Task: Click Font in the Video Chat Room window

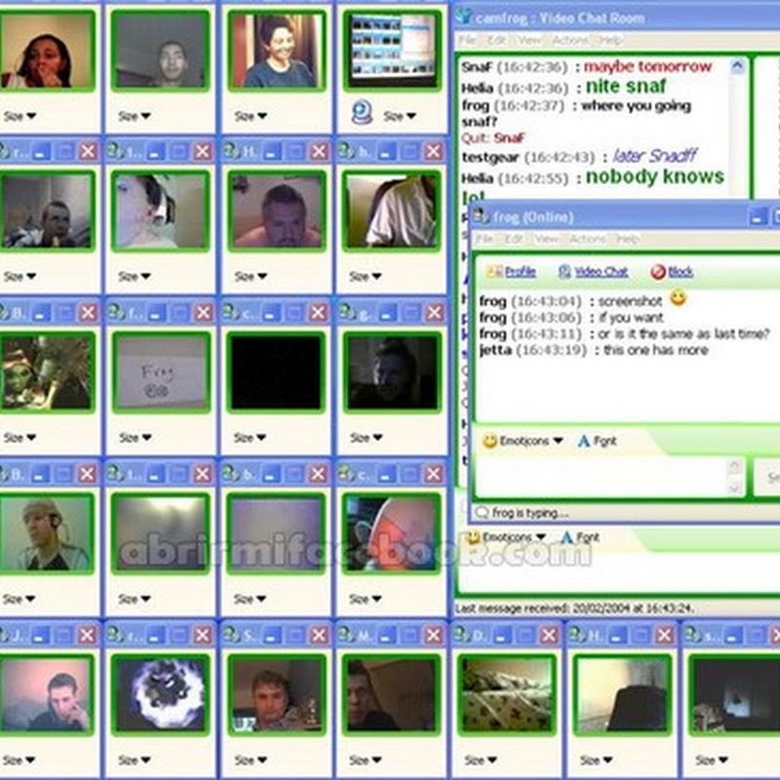Action: pos(580,537)
